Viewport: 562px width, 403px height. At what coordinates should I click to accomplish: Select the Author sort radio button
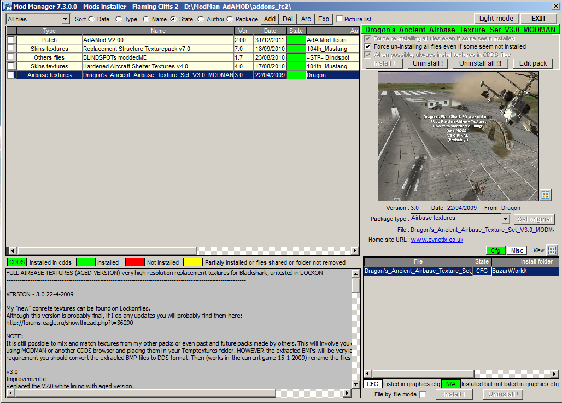point(200,19)
